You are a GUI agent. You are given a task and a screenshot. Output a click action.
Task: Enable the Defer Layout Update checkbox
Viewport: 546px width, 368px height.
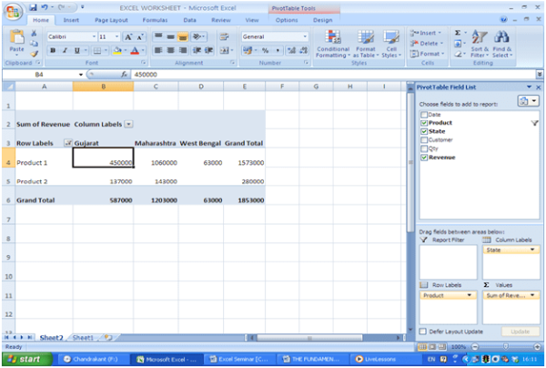tap(423, 332)
